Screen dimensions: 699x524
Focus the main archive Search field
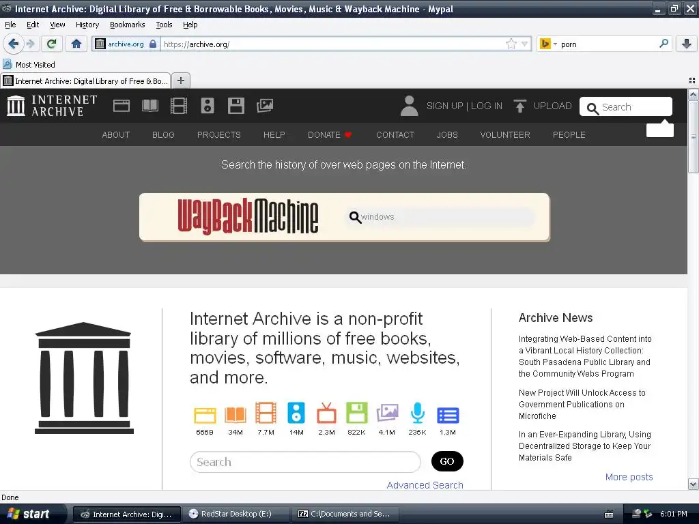click(x=305, y=462)
